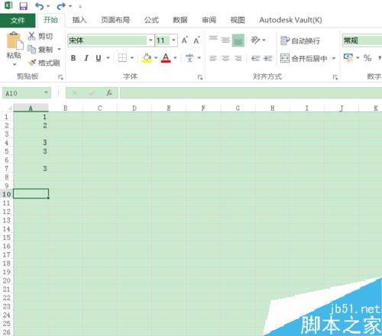Open the underline style dropdown arrow
The image size is (382, 336).
(x=108, y=58)
